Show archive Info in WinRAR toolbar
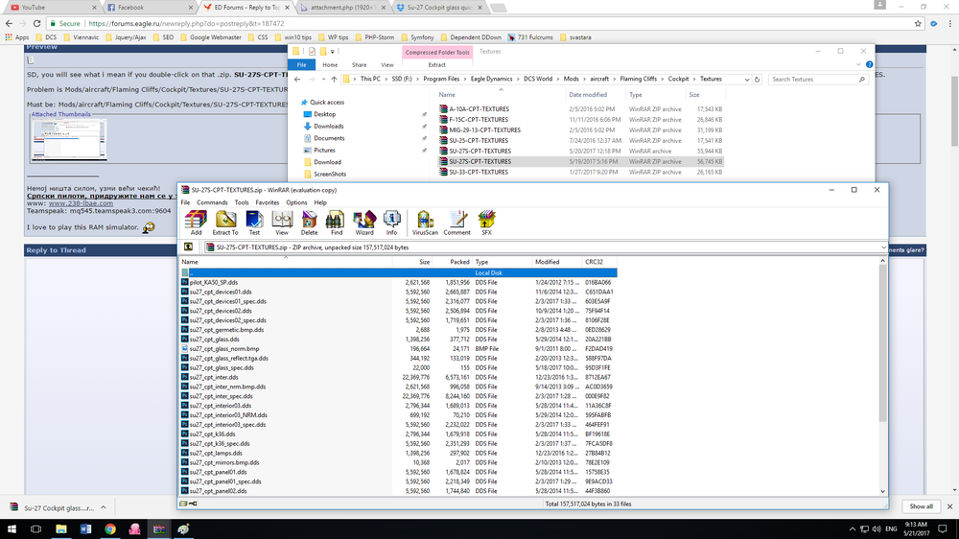Viewport: 959px width, 539px height. click(x=391, y=223)
